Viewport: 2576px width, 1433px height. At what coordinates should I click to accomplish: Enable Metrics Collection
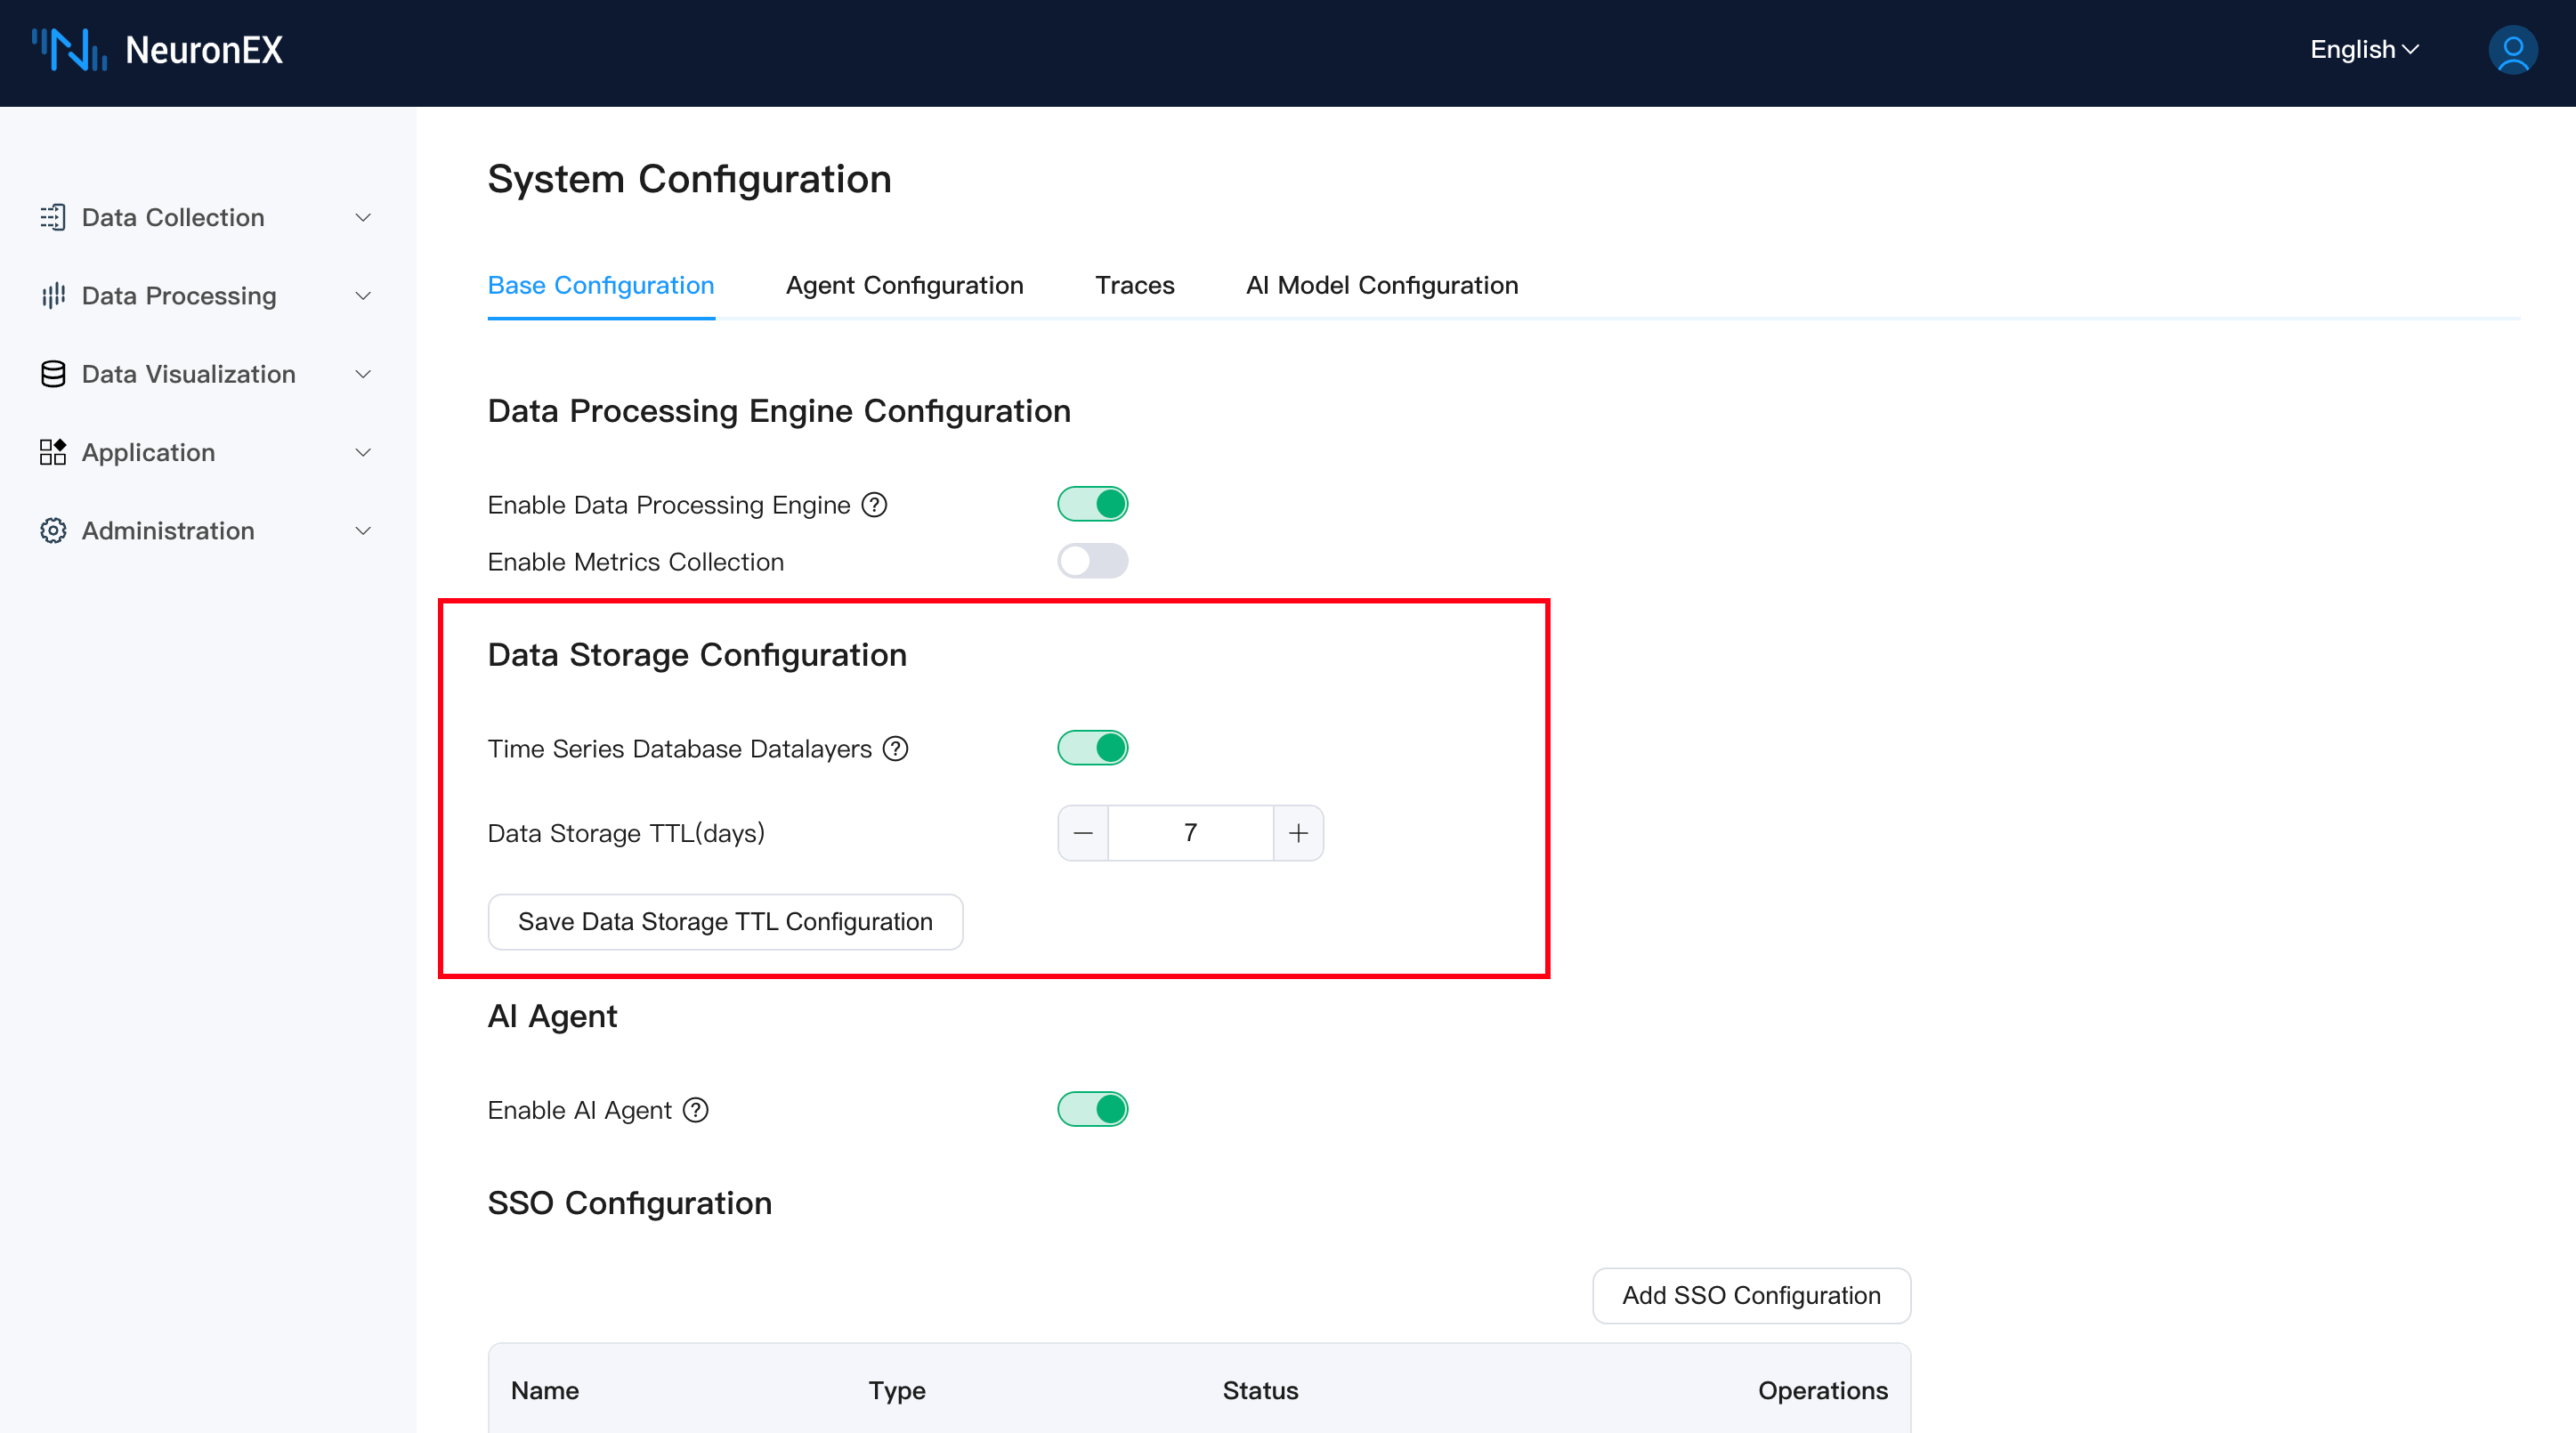point(1093,561)
